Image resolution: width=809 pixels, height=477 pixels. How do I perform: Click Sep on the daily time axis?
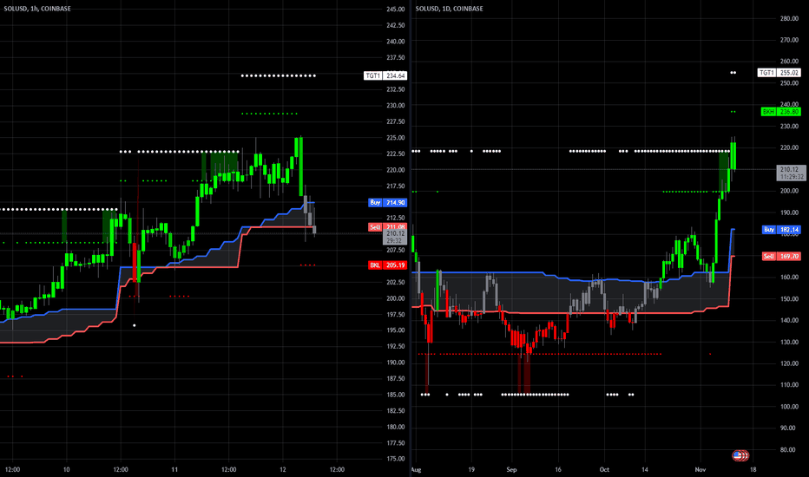click(511, 470)
